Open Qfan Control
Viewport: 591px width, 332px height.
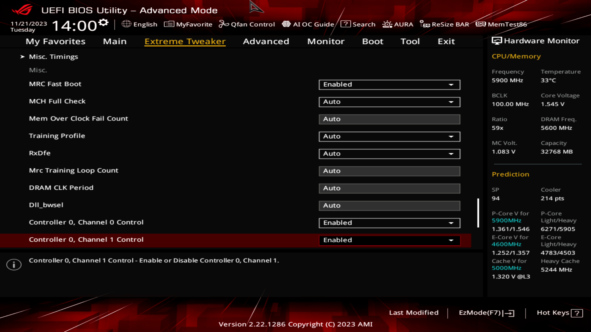click(x=247, y=24)
